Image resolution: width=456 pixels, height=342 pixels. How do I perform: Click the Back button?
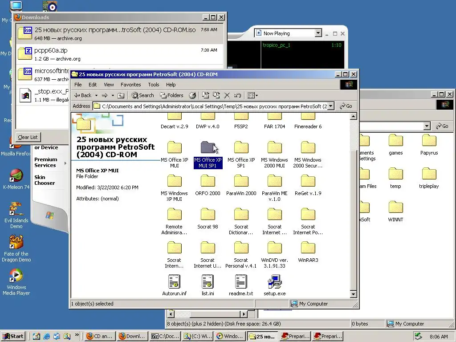(83, 95)
